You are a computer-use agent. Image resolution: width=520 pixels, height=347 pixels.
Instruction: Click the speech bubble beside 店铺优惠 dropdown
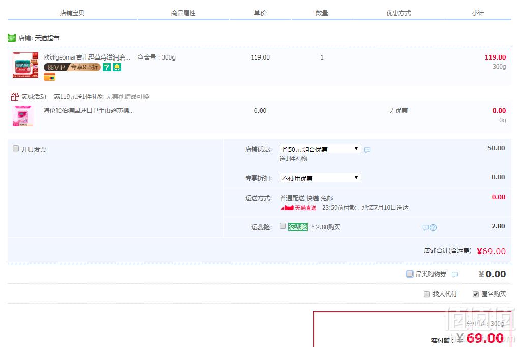pyautogui.click(x=367, y=150)
